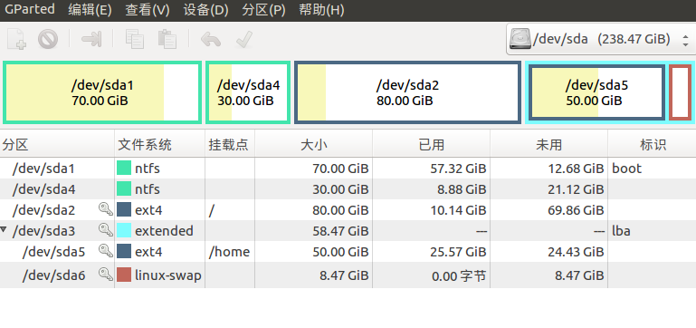Click the resize/move partition toolbar icon

pyautogui.click(x=91, y=39)
